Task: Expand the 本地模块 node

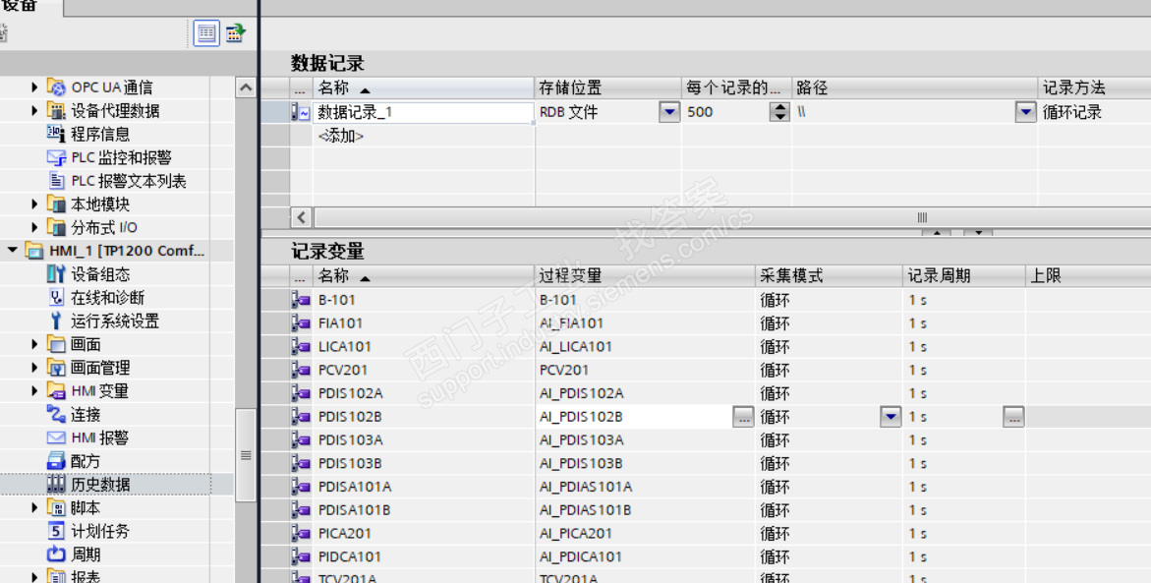Action: (x=34, y=204)
